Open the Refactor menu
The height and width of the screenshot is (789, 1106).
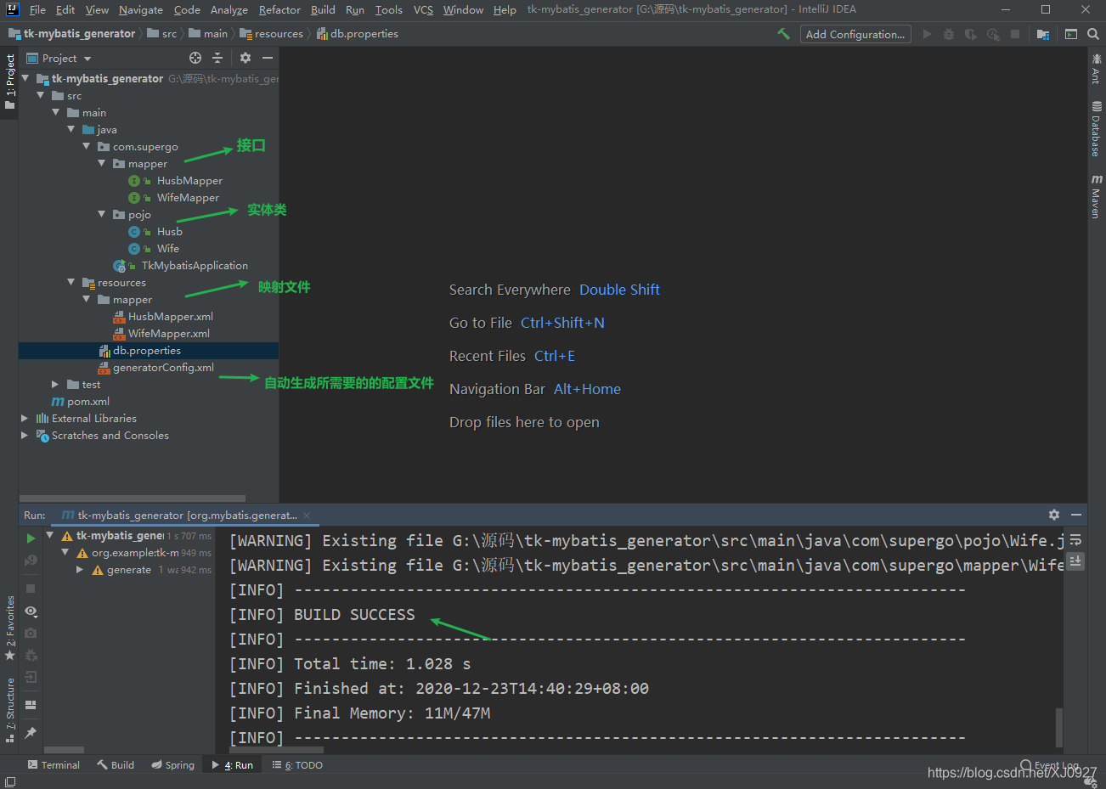[x=279, y=9]
